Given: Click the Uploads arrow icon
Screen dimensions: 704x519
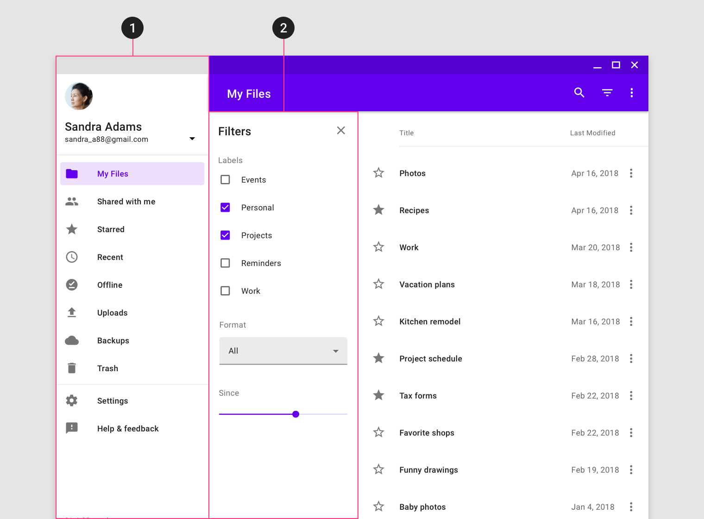Looking at the screenshot, I should [x=72, y=312].
